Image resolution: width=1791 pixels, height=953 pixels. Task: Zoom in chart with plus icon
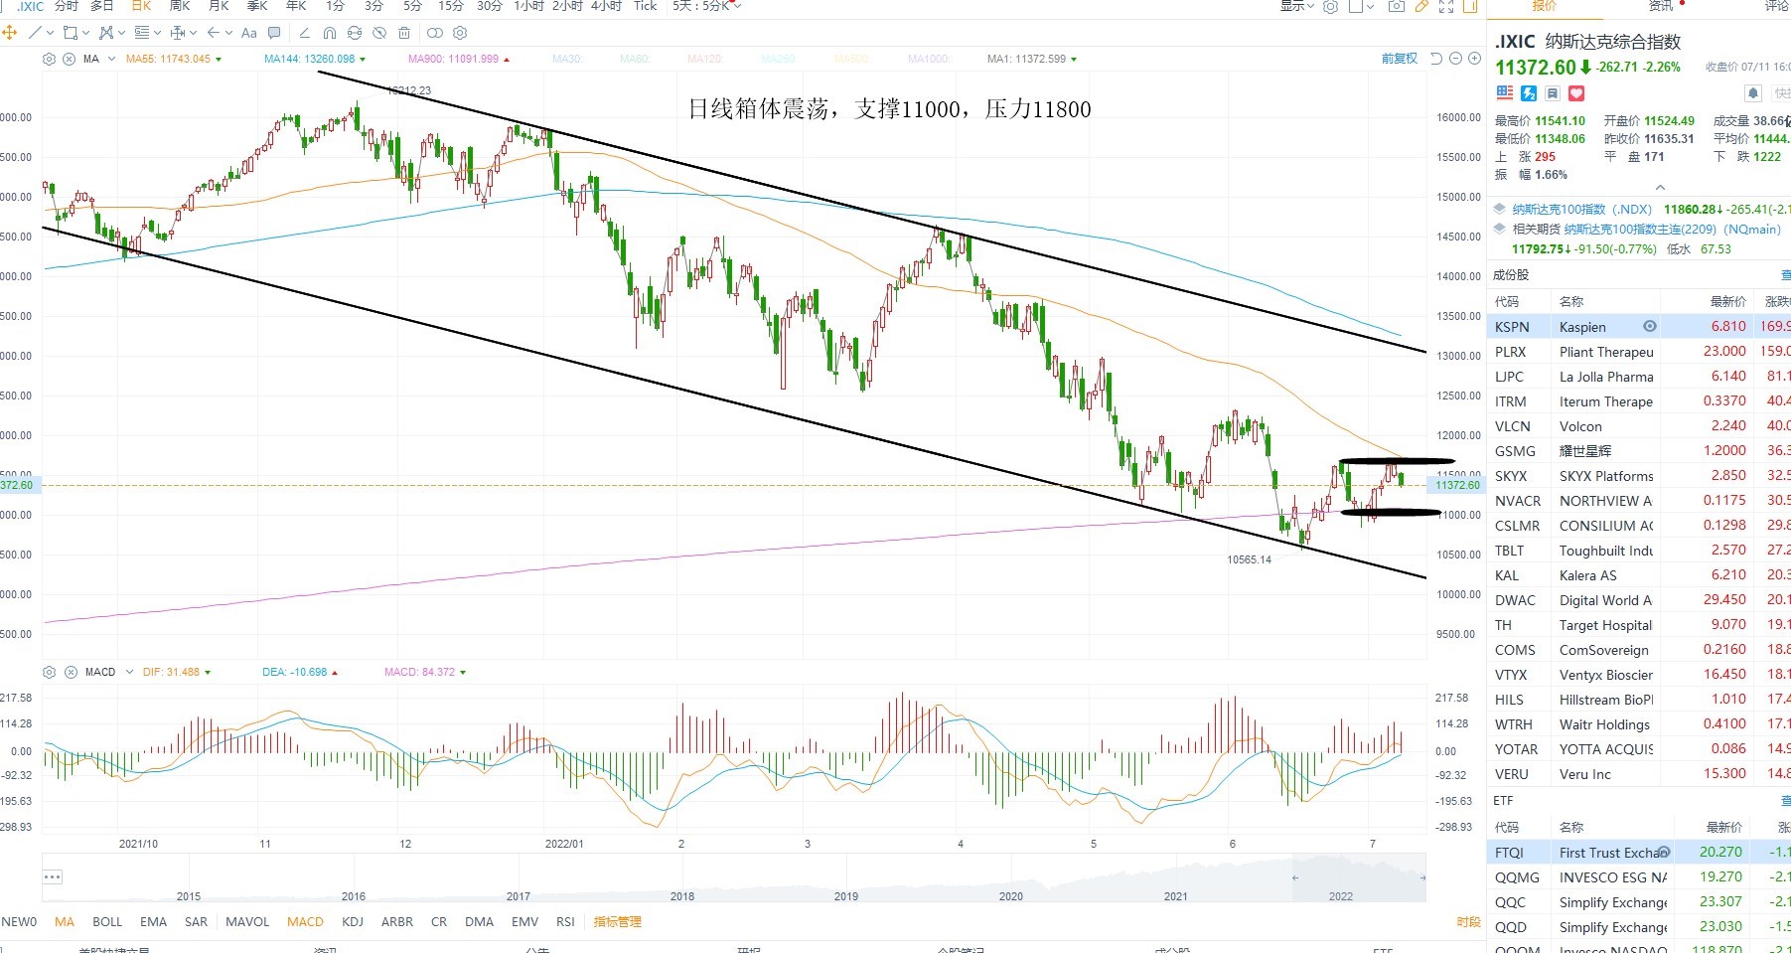(1473, 59)
